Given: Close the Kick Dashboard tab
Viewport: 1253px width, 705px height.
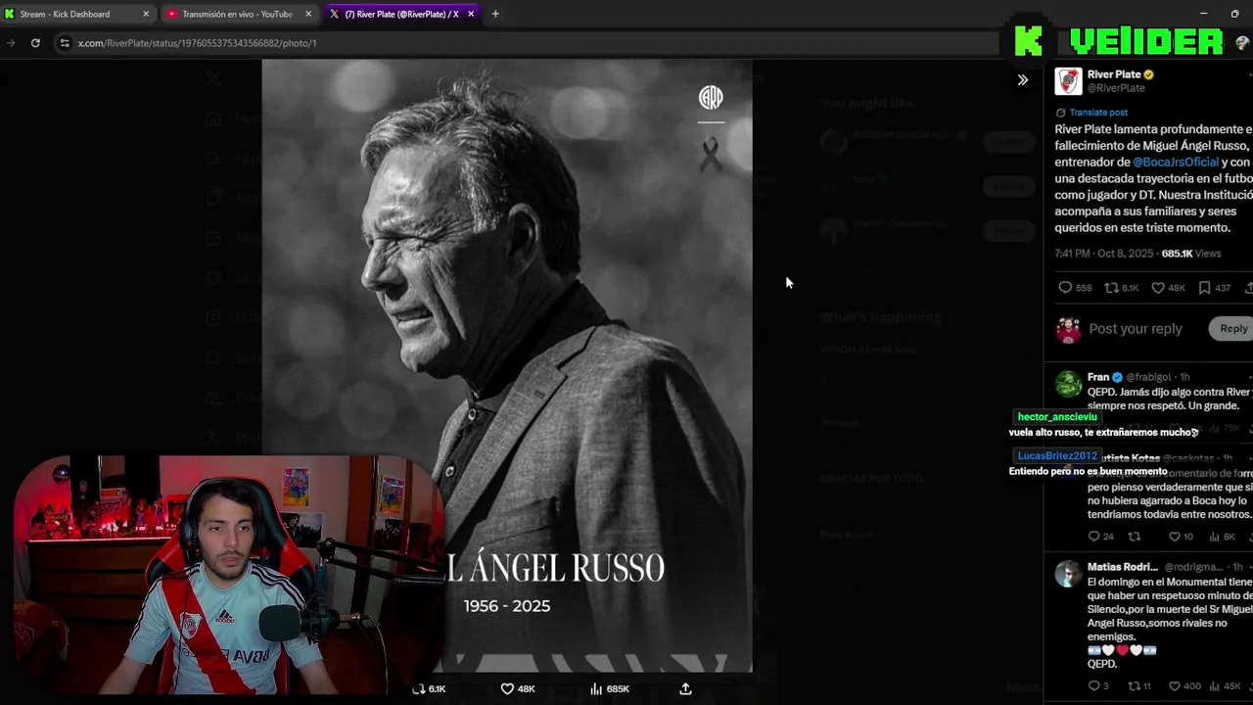Looking at the screenshot, I should [x=146, y=14].
